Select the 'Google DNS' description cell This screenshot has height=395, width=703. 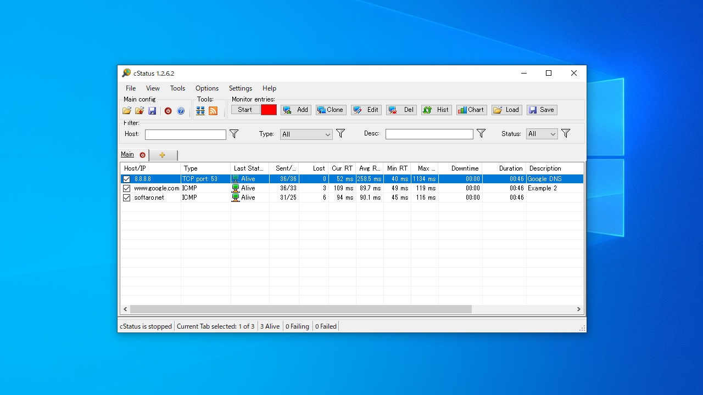[555, 179]
